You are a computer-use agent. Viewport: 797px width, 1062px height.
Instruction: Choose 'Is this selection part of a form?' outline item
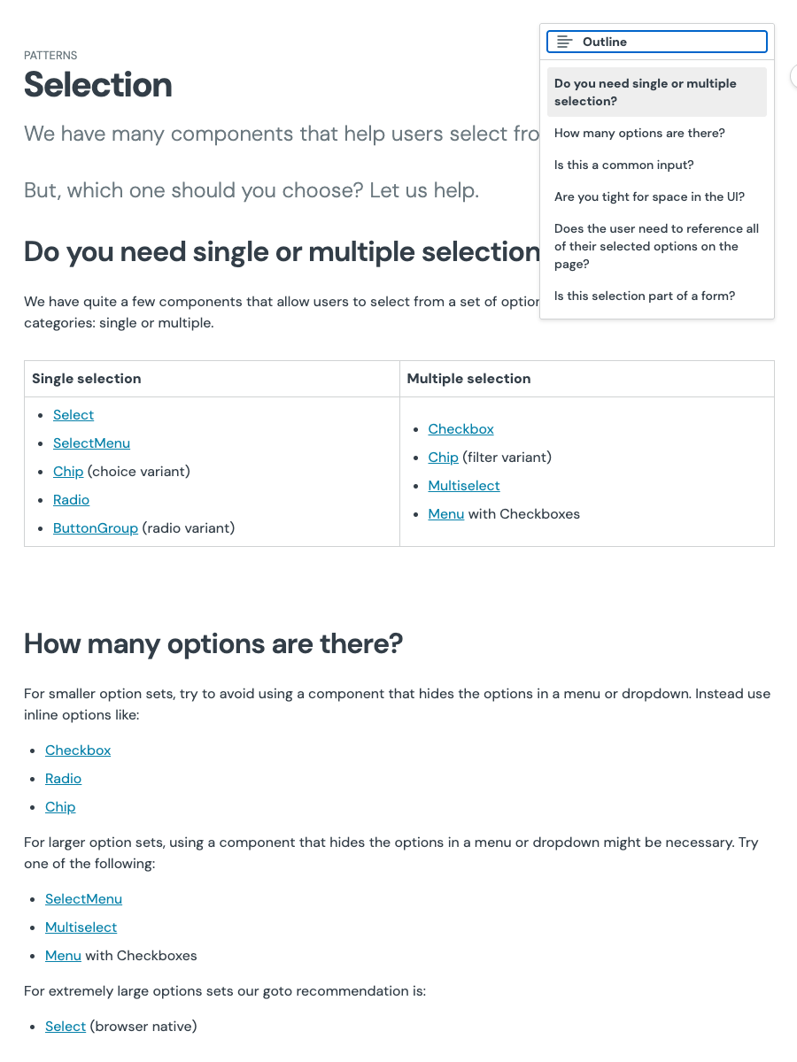pos(644,296)
